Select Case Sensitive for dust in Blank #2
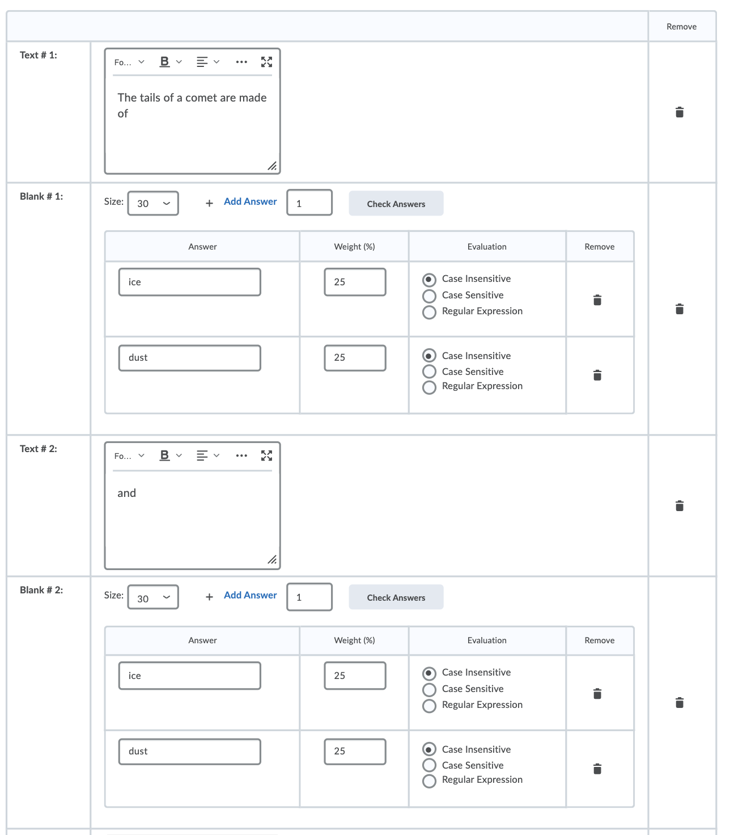 coord(430,765)
